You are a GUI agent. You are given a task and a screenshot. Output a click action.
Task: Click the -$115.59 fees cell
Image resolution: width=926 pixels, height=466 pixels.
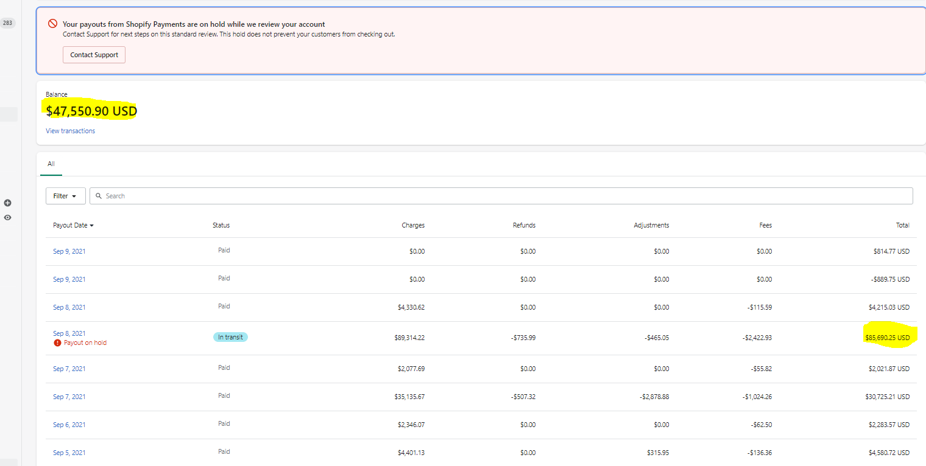click(760, 307)
